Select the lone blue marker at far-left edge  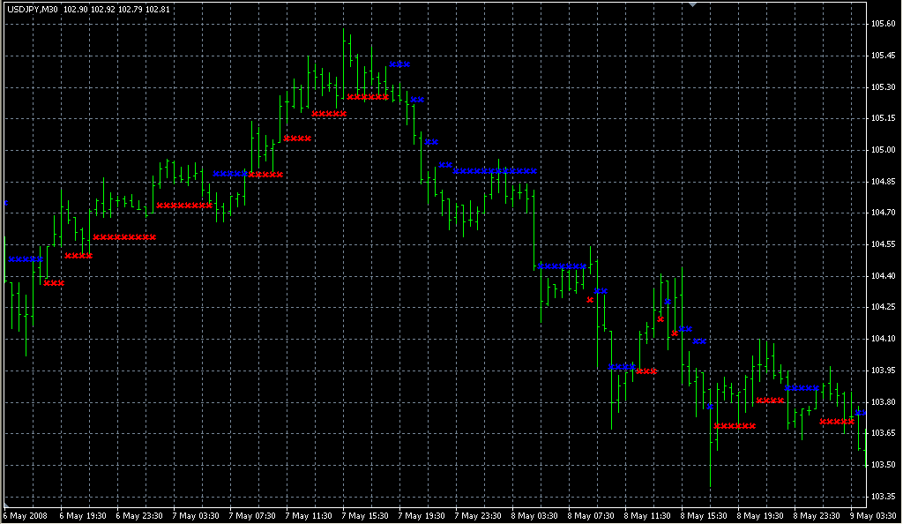tap(6, 203)
